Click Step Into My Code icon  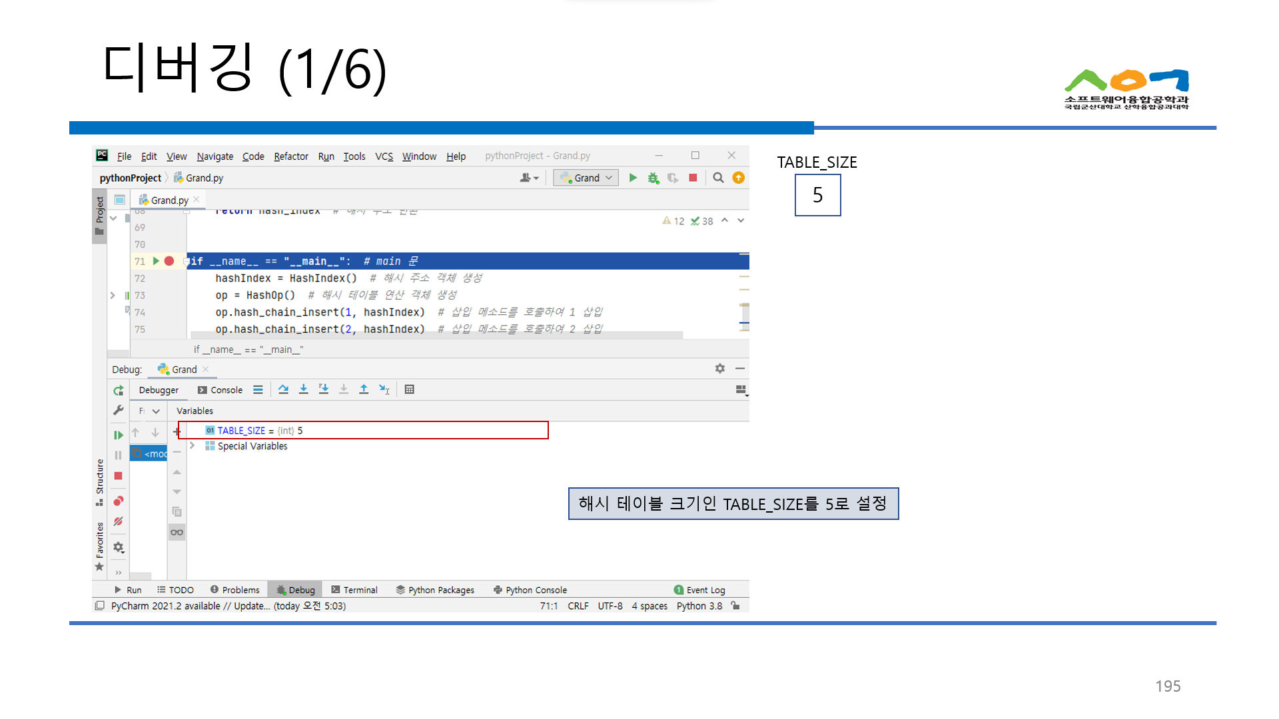[324, 389]
